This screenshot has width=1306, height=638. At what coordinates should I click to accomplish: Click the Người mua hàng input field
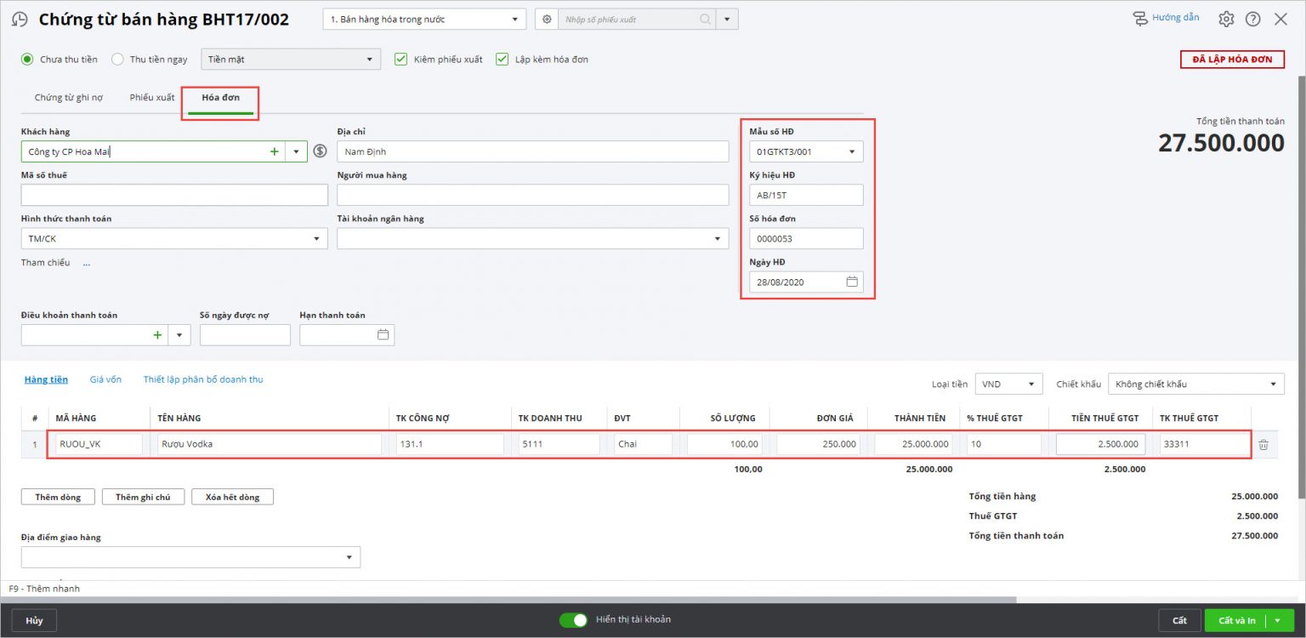coord(533,195)
